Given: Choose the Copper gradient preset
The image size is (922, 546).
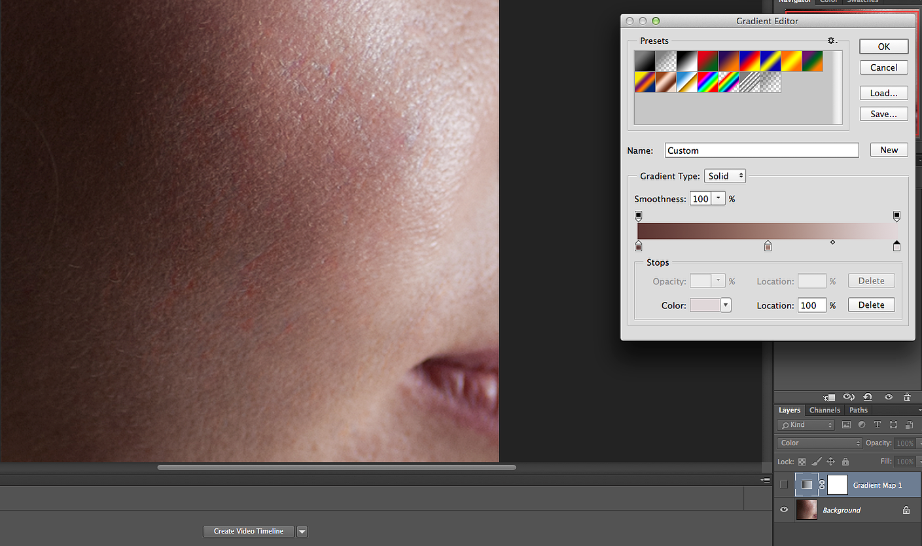Looking at the screenshot, I should [x=666, y=82].
